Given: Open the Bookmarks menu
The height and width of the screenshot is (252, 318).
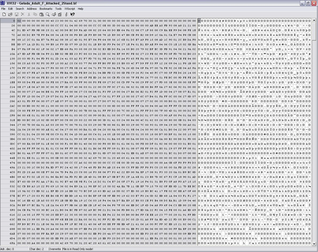Looking at the screenshot, I should (46, 9).
